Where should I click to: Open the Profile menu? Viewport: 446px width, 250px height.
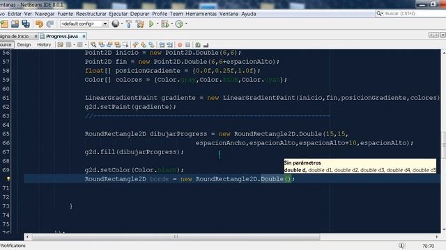[x=160, y=14]
